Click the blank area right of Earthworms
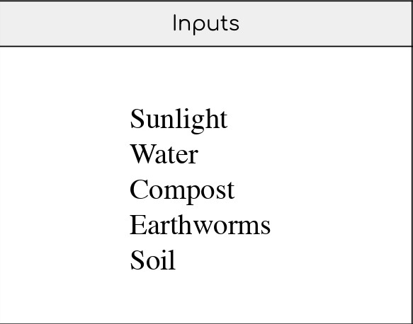 coord(340,225)
